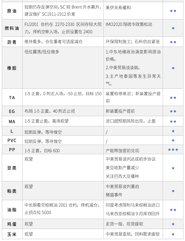Click the text 猪瘟事件 in the 粕类 row
The width and height of the screenshot is (185, 241).
point(114,195)
